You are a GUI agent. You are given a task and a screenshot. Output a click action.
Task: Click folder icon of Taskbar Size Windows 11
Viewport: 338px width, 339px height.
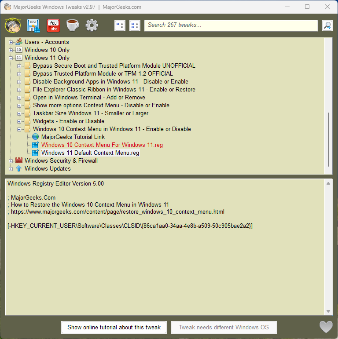coord(27,113)
